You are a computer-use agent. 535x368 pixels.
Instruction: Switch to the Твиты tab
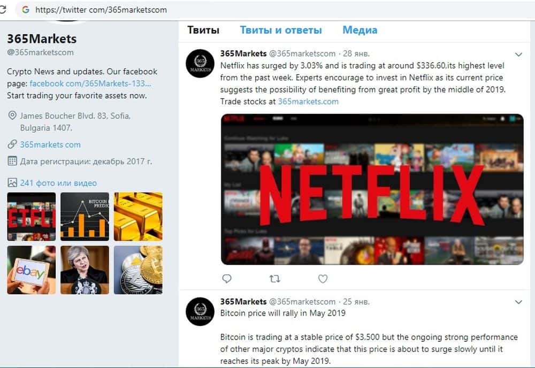tap(203, 30)
